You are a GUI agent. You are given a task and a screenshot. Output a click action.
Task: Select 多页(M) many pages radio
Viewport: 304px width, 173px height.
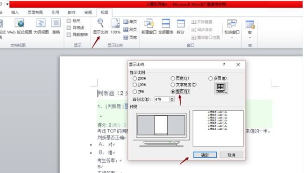pyautogui.click(x=210, y=79)
